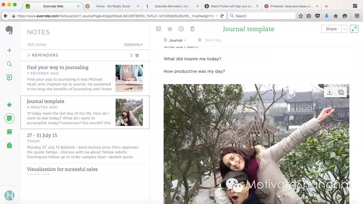Click the New tag field
This screenshot has height=204, width=363.
(214, 40)
